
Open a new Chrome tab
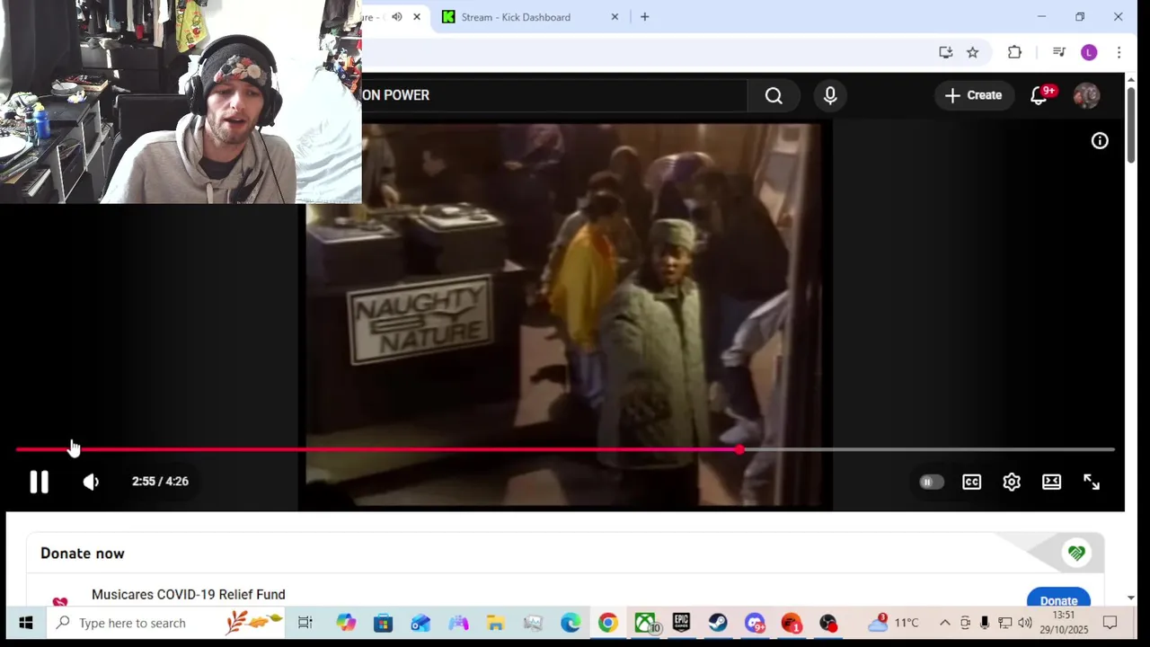tap(644, 17)
